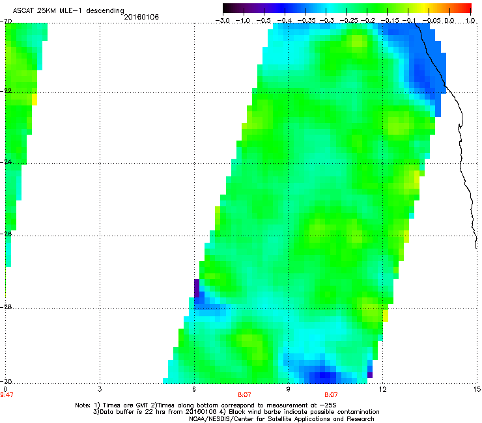
Task: Select the -0.4 color scale value
Action: point(285,21)
